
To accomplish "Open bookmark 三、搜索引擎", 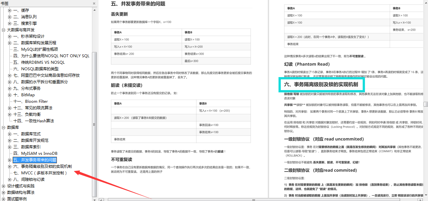I will click(25, 23).
